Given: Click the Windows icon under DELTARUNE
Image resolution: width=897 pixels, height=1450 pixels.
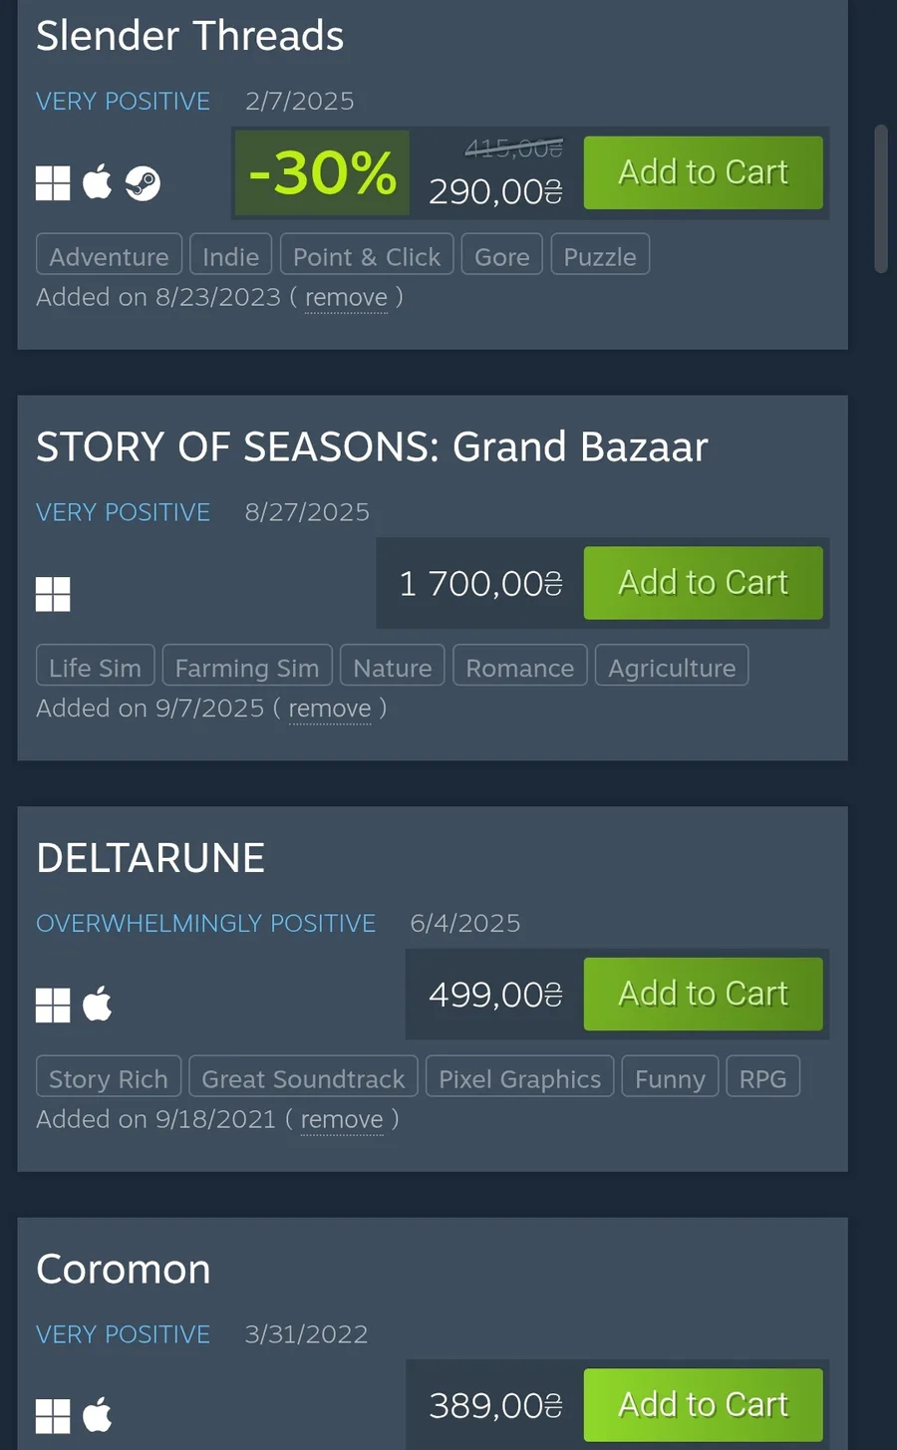Looking at the screenshot, I should (53, 1006).
